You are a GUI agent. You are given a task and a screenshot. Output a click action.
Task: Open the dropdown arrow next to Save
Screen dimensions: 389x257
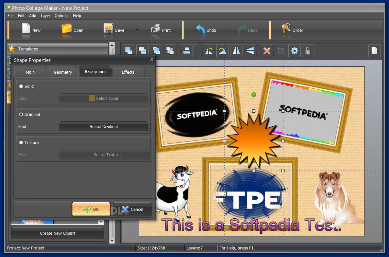tap(137, 29)
